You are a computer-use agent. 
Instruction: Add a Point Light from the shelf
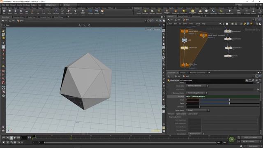click(145, 12)
